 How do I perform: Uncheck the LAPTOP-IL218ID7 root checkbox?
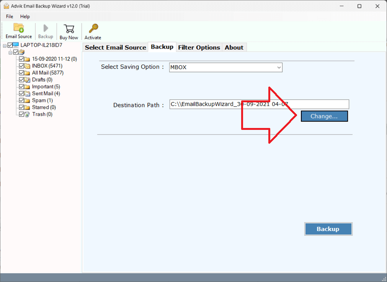(10, 45)
